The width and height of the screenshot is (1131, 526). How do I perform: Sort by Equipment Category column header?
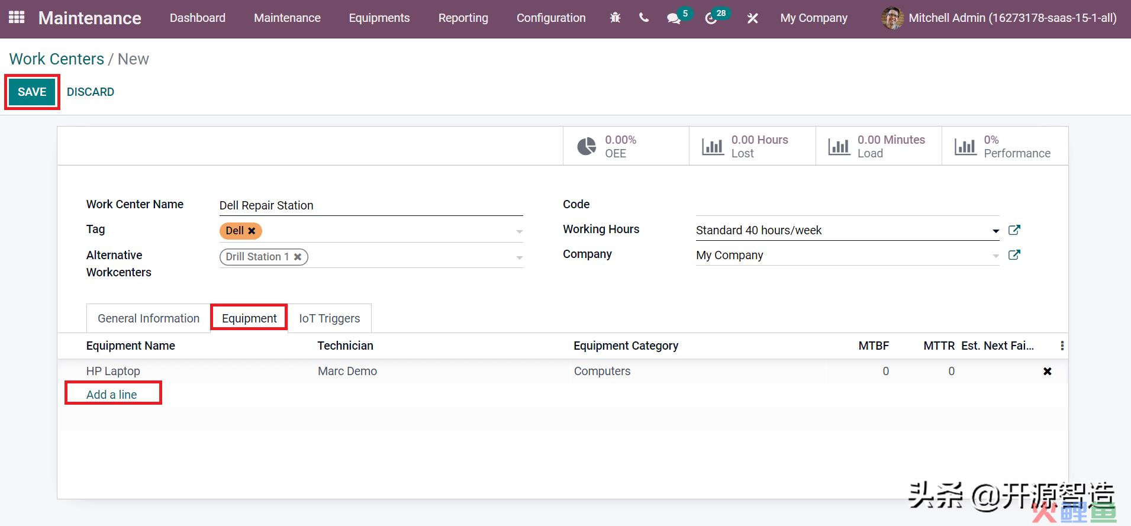point(626,346)
